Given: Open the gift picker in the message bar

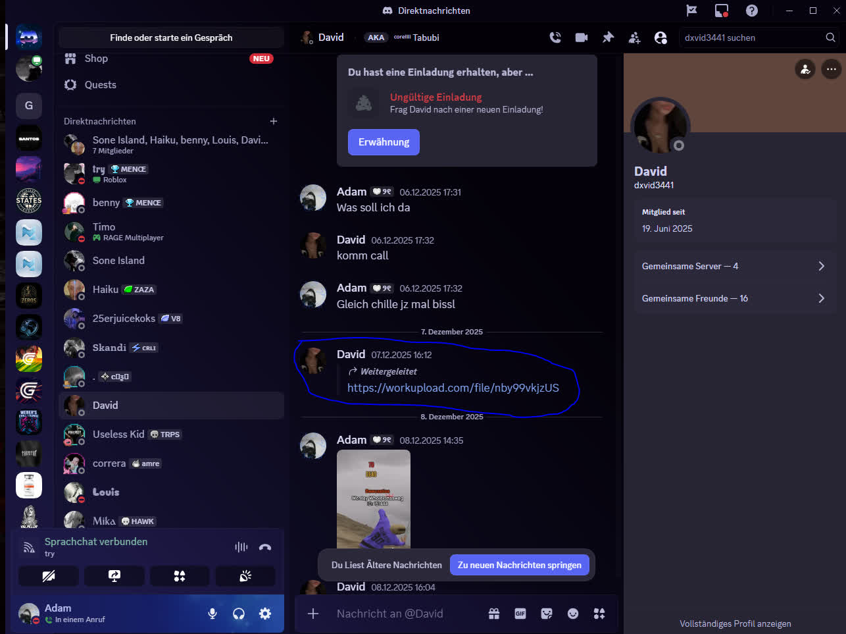Looking at the screenshot, I should coord(494,613).
